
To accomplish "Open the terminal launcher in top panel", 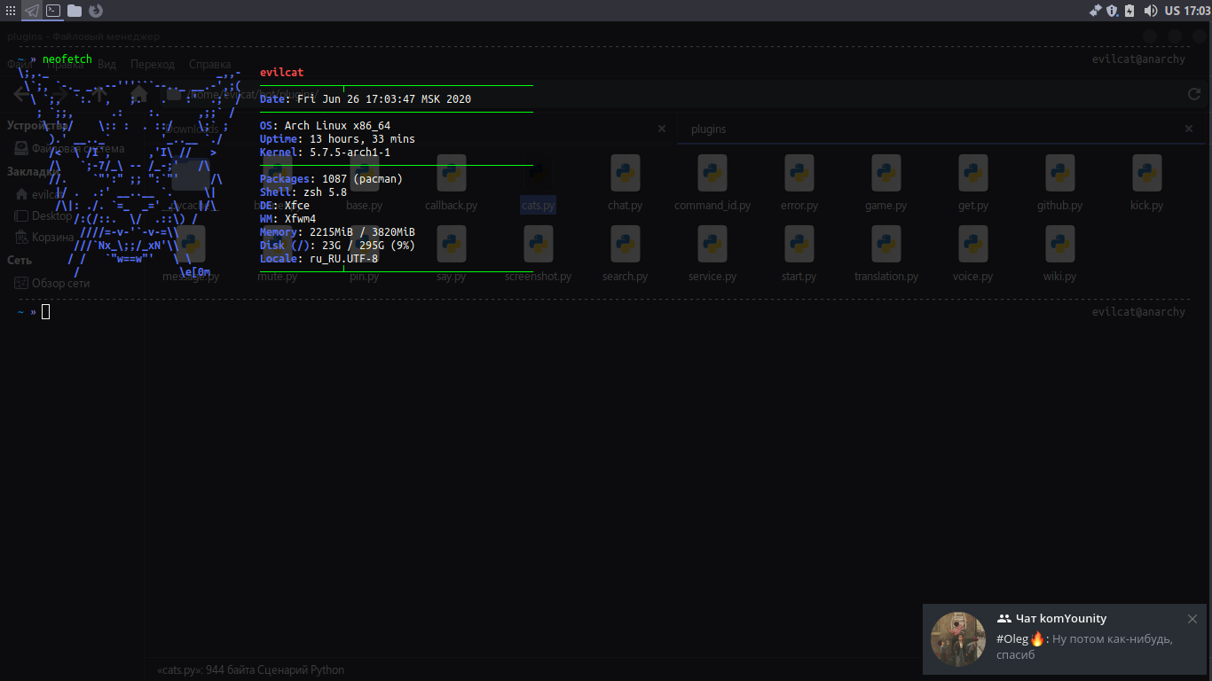I will pos(53,11).
